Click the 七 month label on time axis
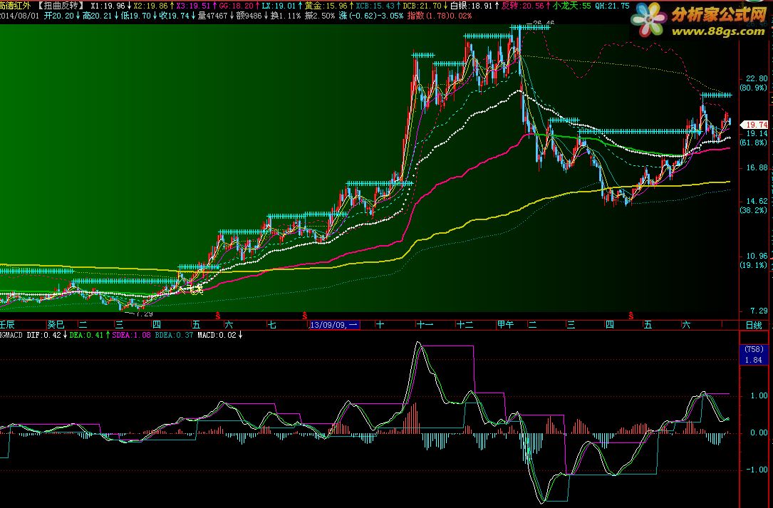The width and height of the screenshot is (773, 508). [x=272, y=324]
